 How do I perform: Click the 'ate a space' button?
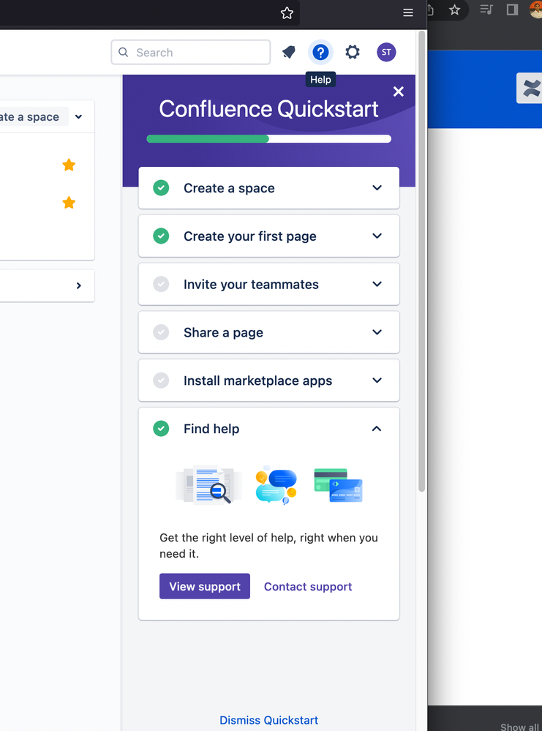point(34,116)
